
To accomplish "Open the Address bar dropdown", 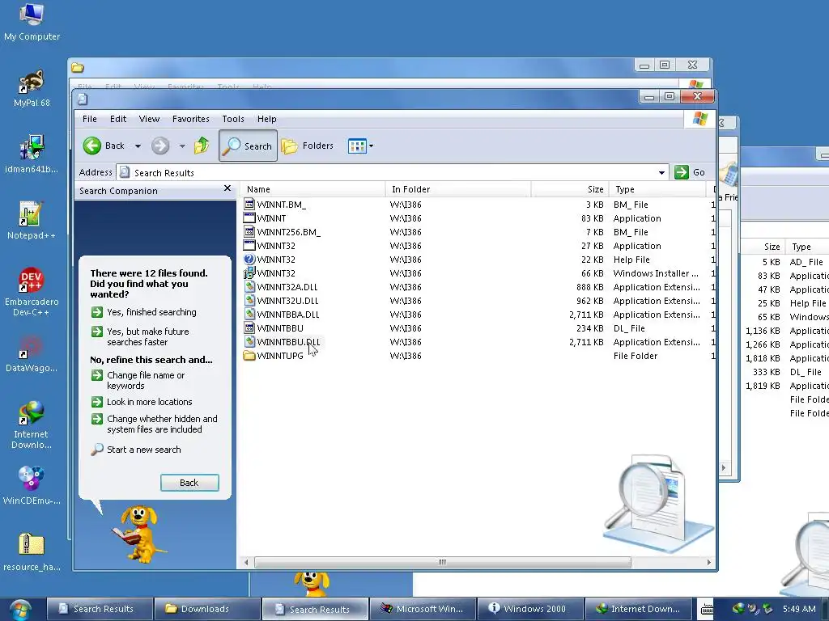I will coord(661,173).
